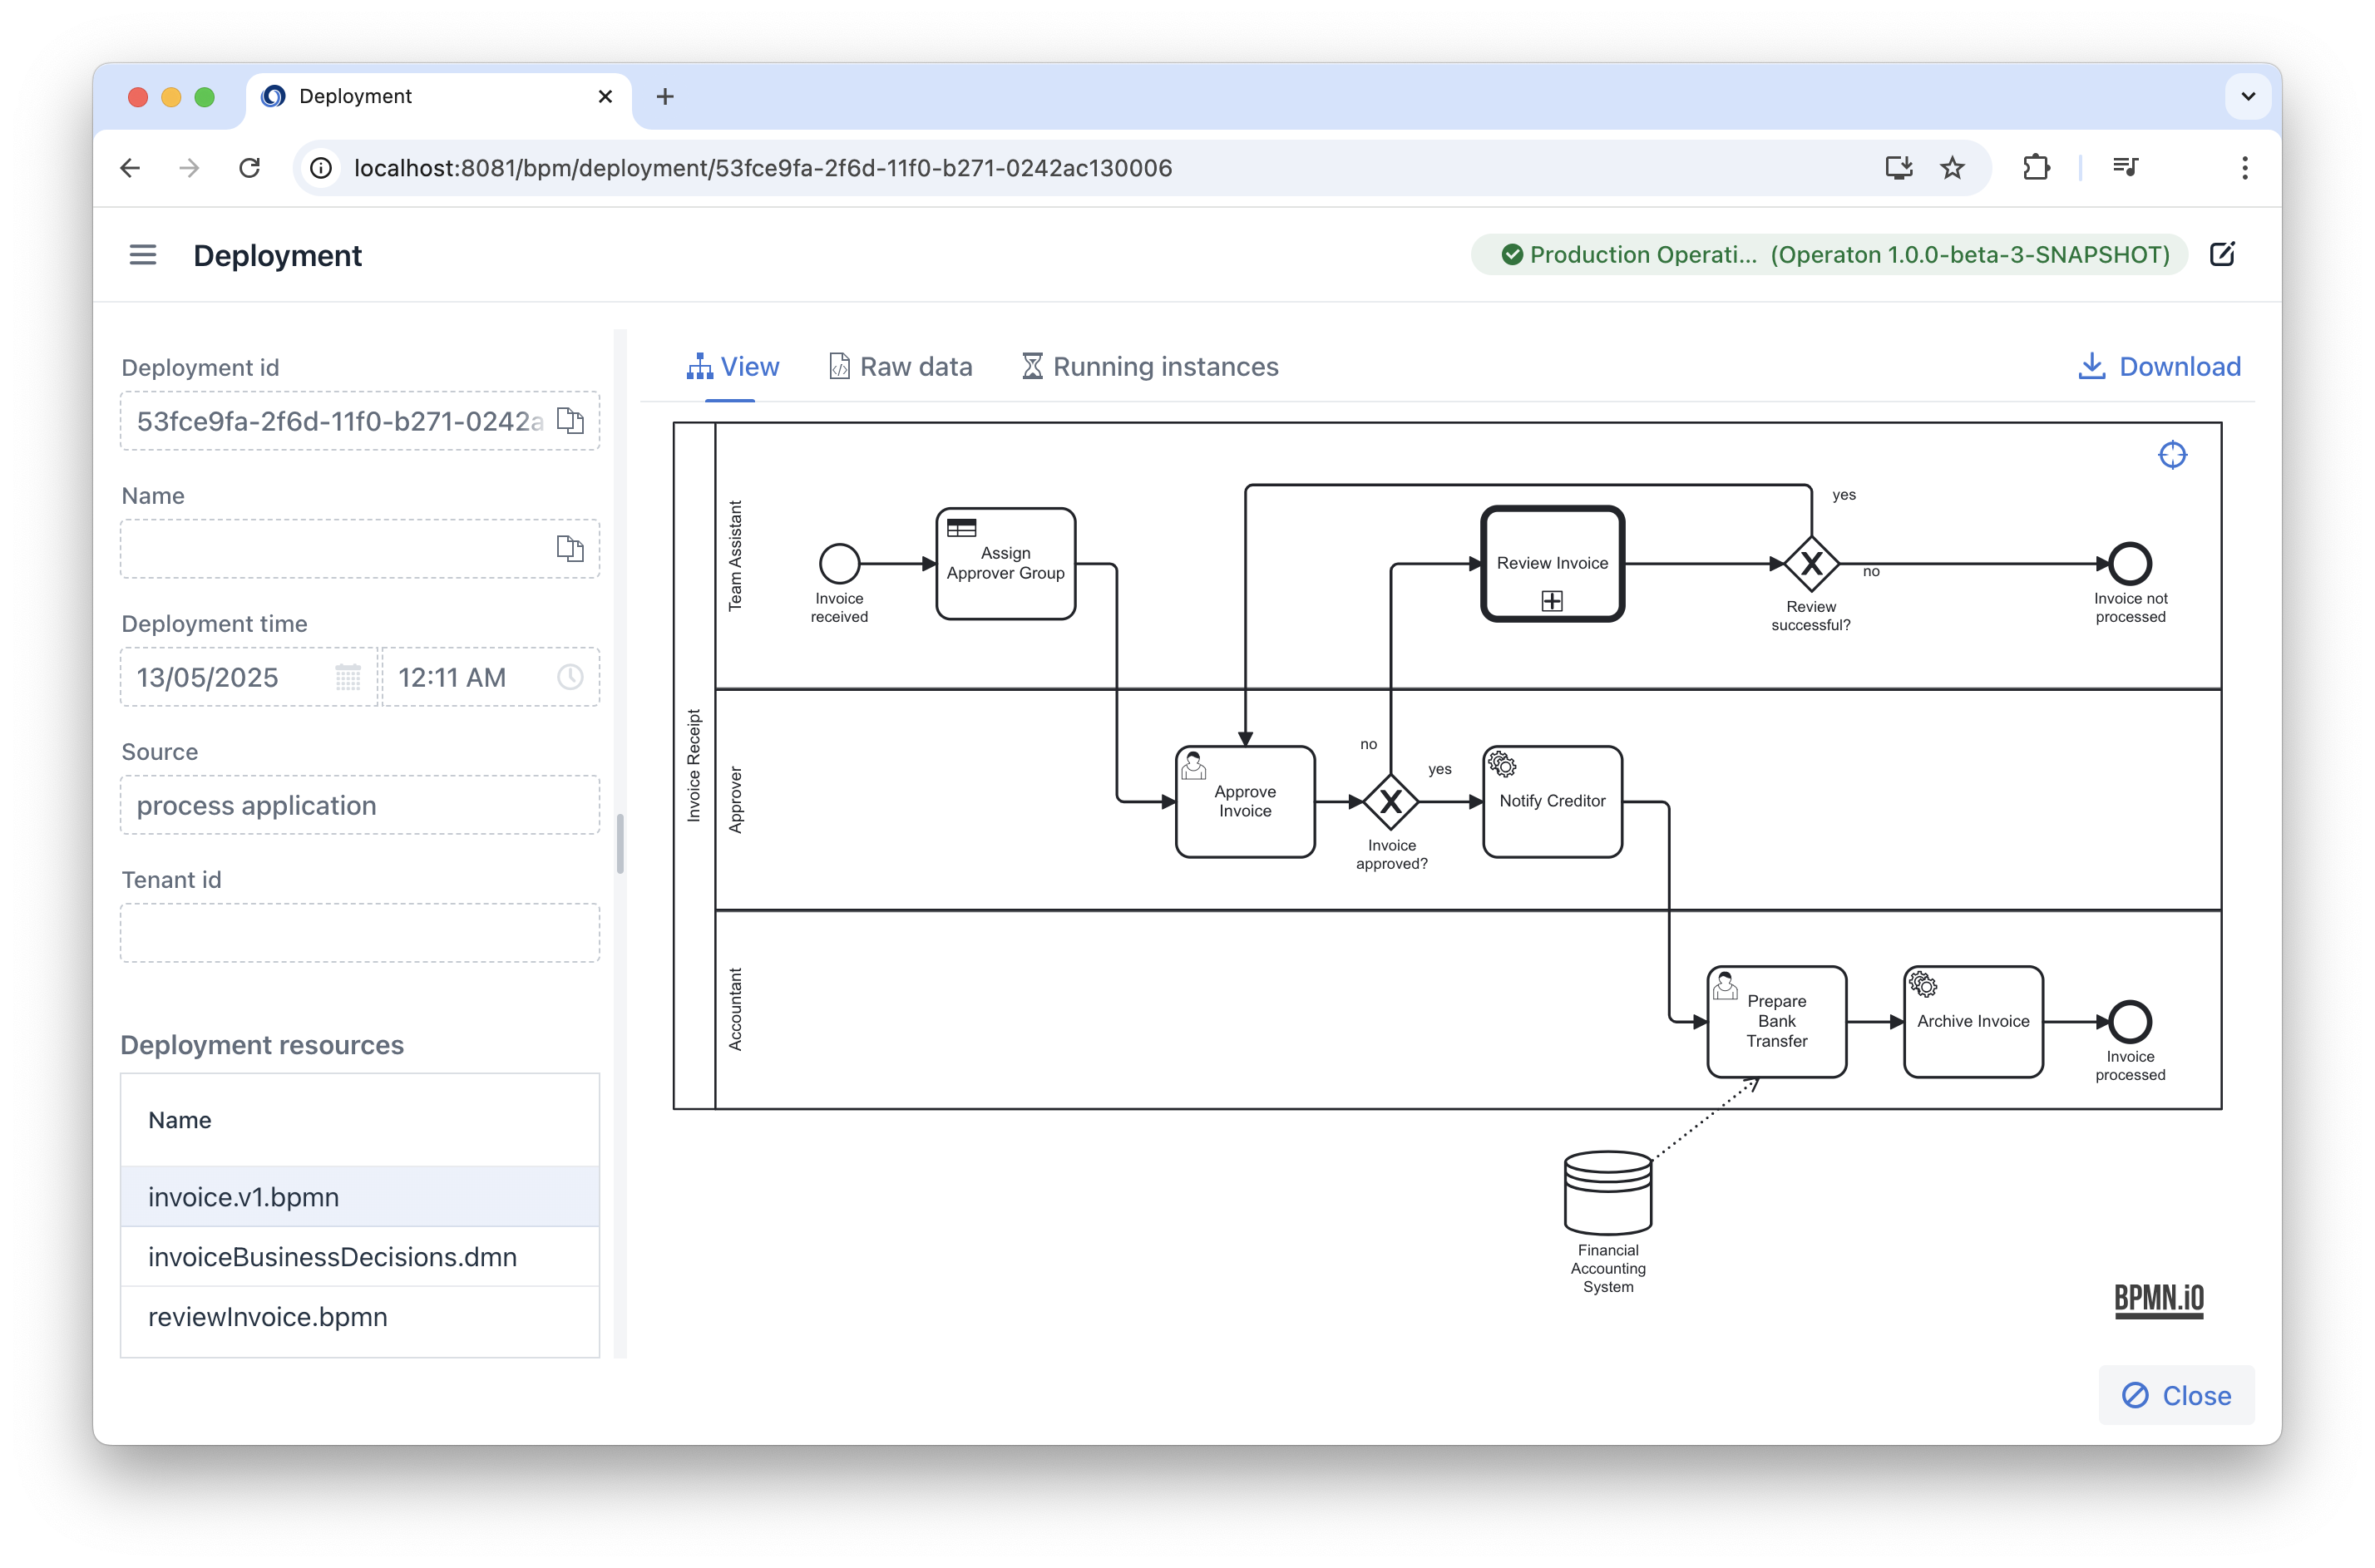
Task: Click the Source field
Action: pos(360,805)
